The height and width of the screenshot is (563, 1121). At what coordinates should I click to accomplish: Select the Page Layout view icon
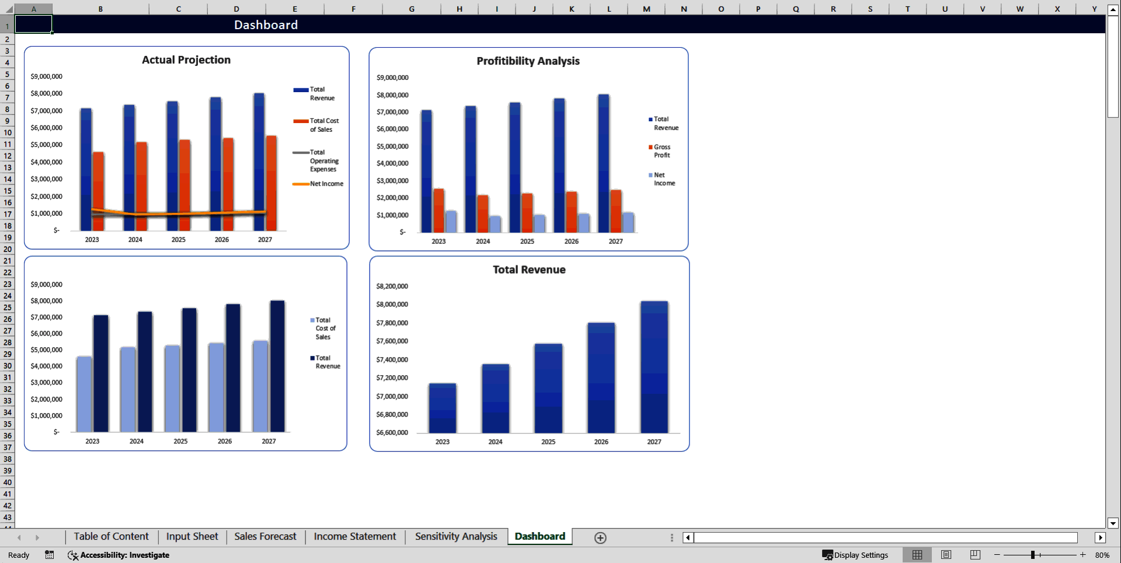tap(946, 555)
